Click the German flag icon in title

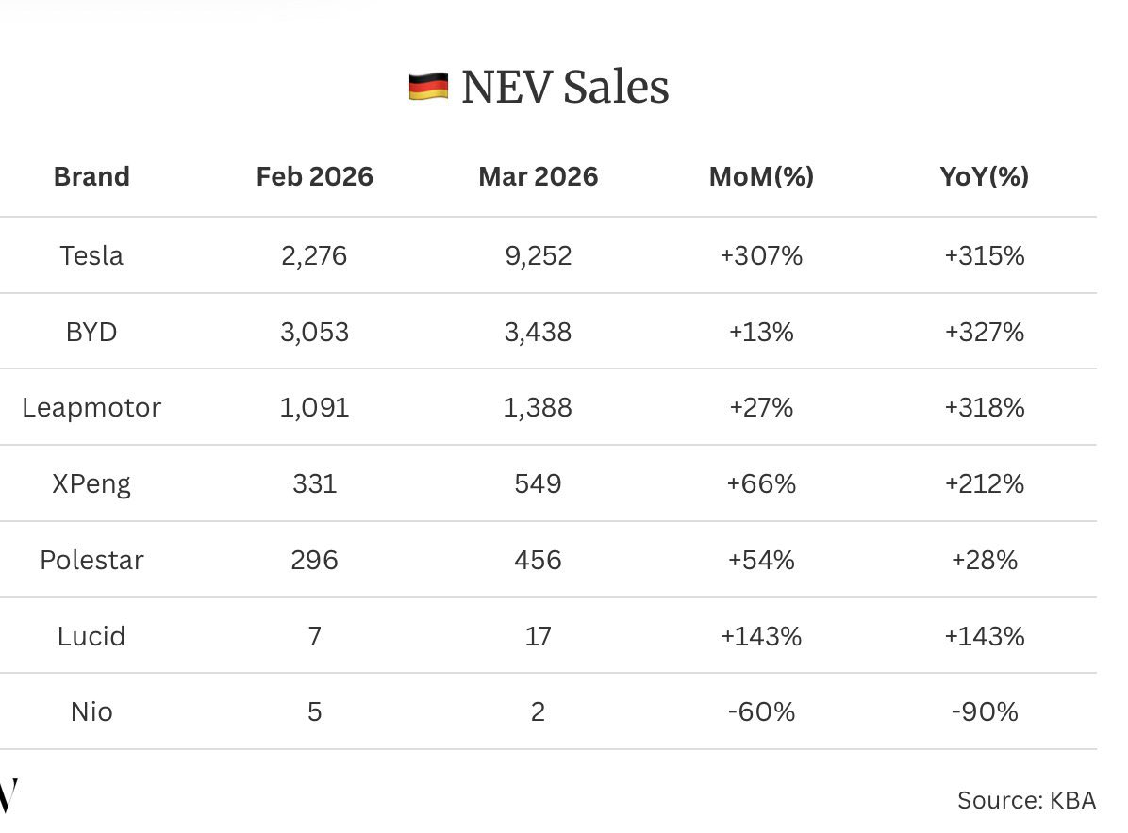click(427, 88)
